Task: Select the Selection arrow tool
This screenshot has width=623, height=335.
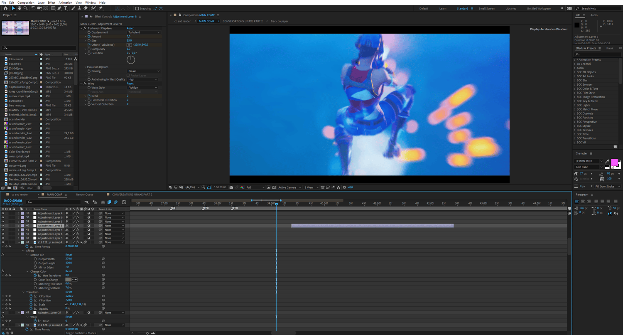Action: 13,8
